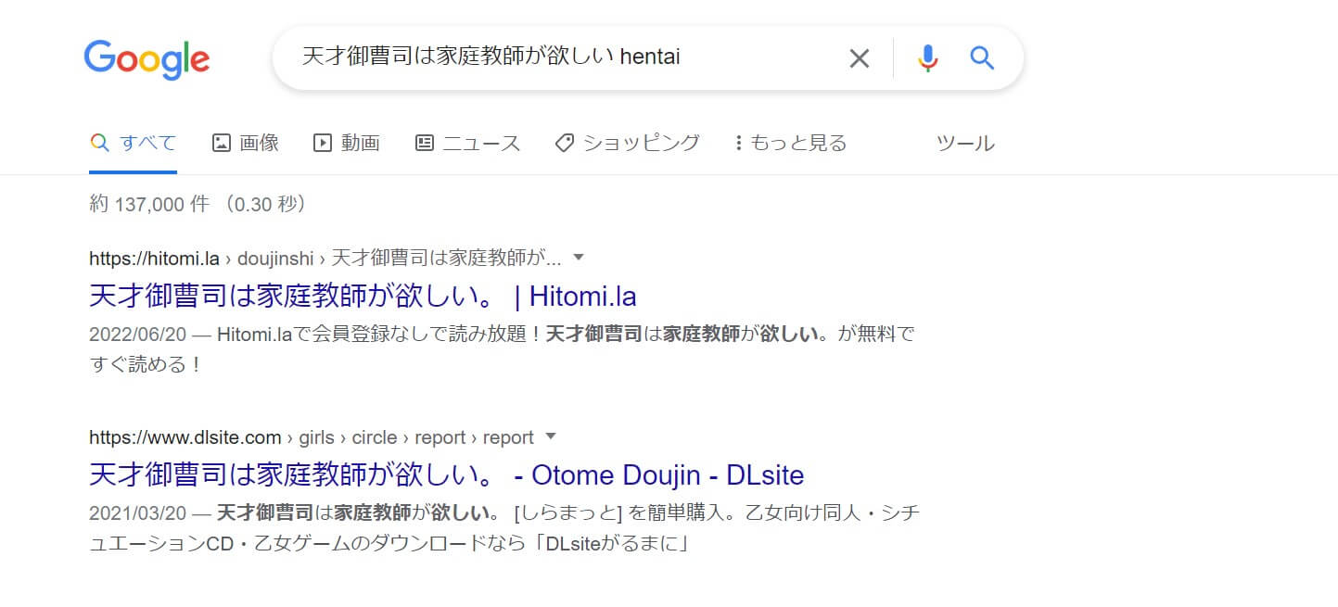Click the picture icon on the 画像 tab
The image size is (1338, 607).
[221, 143]
